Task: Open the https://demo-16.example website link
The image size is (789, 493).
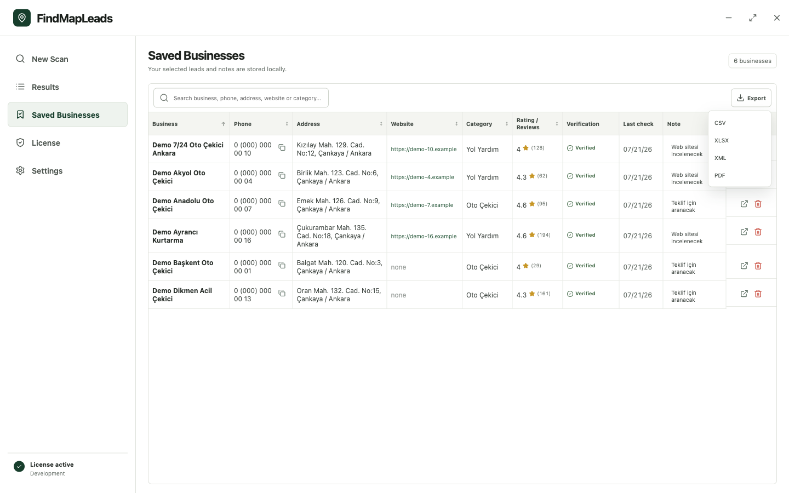Action: point(424,236)
